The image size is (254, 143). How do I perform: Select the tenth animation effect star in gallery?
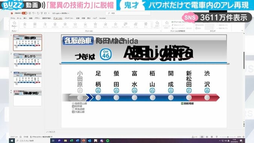(115, 25)
